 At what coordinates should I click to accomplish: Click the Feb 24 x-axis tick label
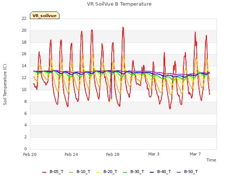[x=71, y=154]
